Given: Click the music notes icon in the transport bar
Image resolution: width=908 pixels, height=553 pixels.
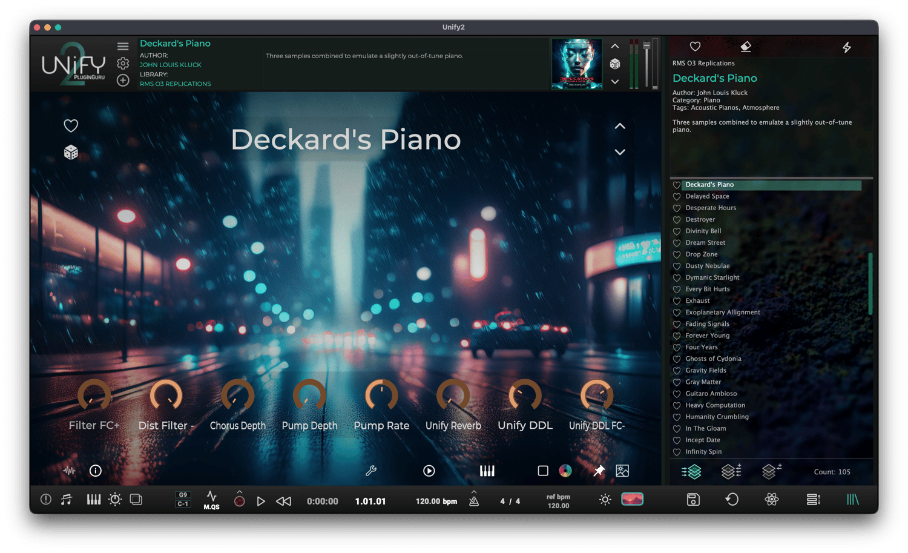Looking at the screenshot, I should tap(67, 500).
